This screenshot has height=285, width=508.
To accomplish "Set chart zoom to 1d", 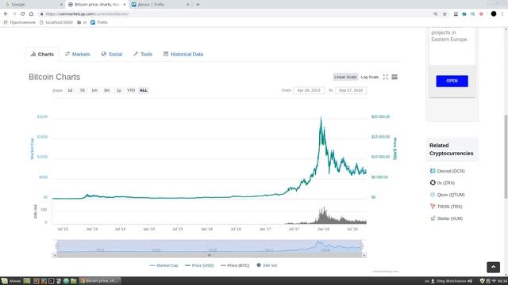I will pyautogui.click(x=70, y=90).
